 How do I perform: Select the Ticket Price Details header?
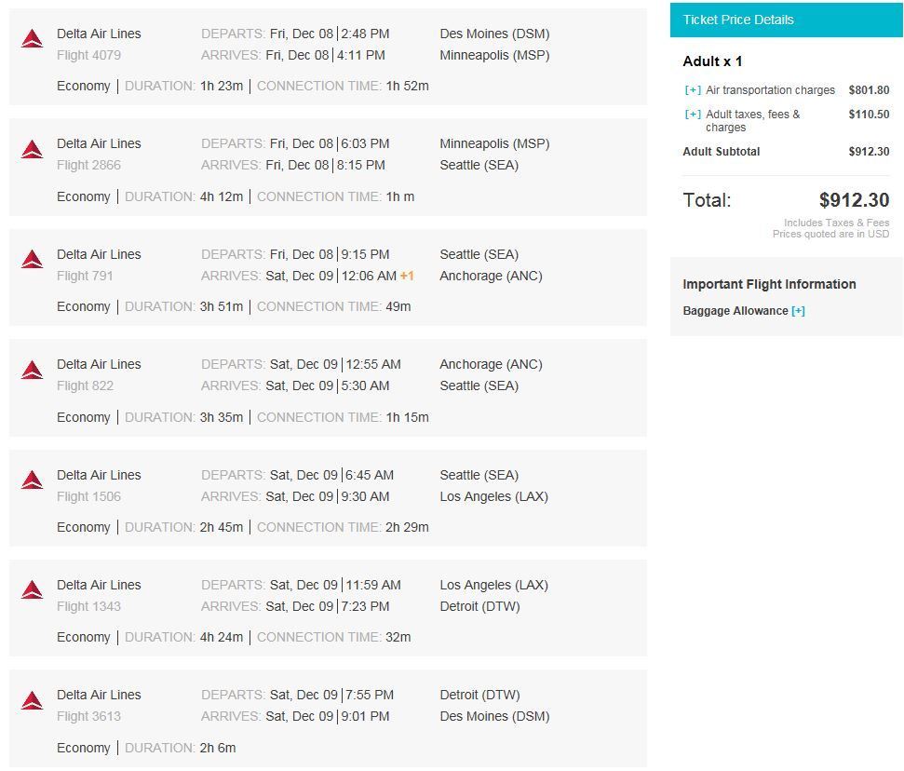tap(738, 20)
